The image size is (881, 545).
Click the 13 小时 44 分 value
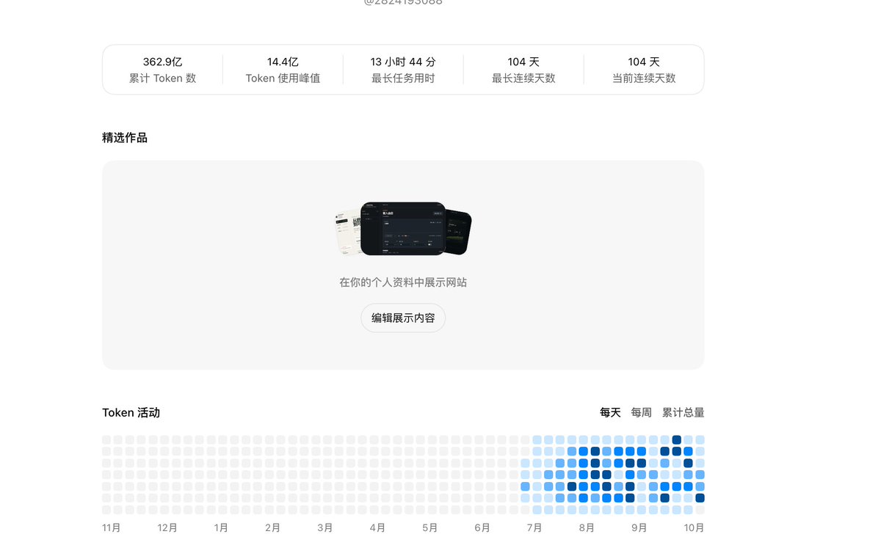pos(403,62)
